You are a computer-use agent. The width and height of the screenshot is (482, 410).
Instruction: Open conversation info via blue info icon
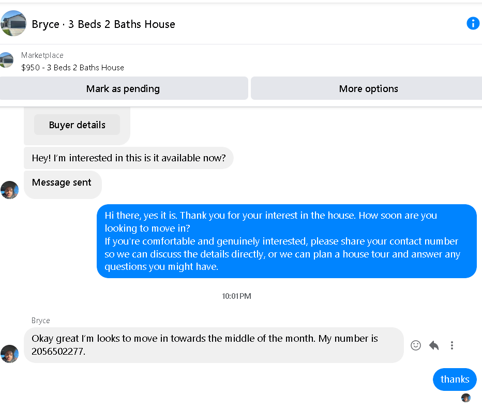point(473,23)
